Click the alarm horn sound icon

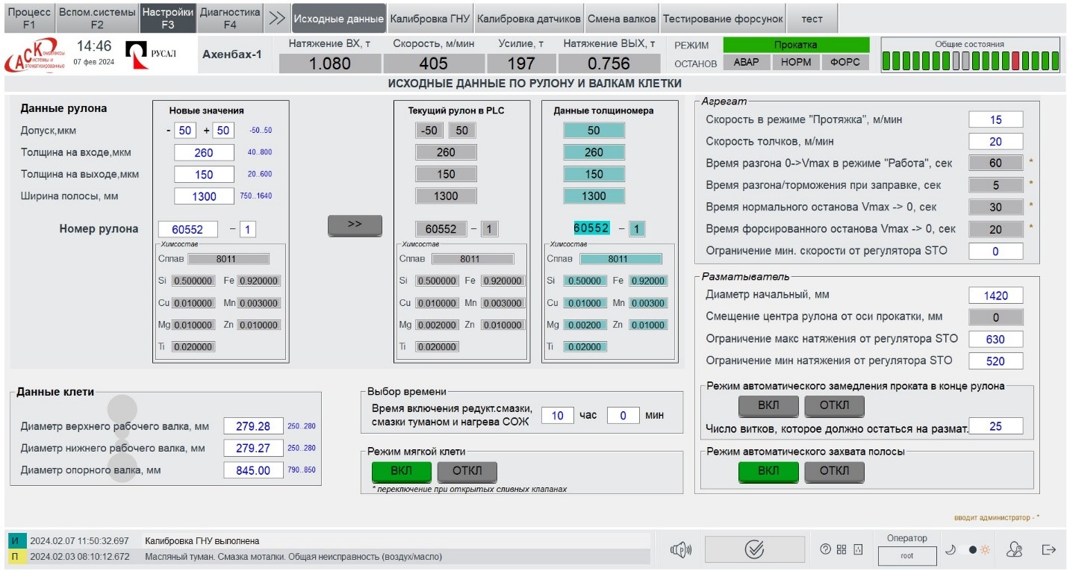[679, 550]
